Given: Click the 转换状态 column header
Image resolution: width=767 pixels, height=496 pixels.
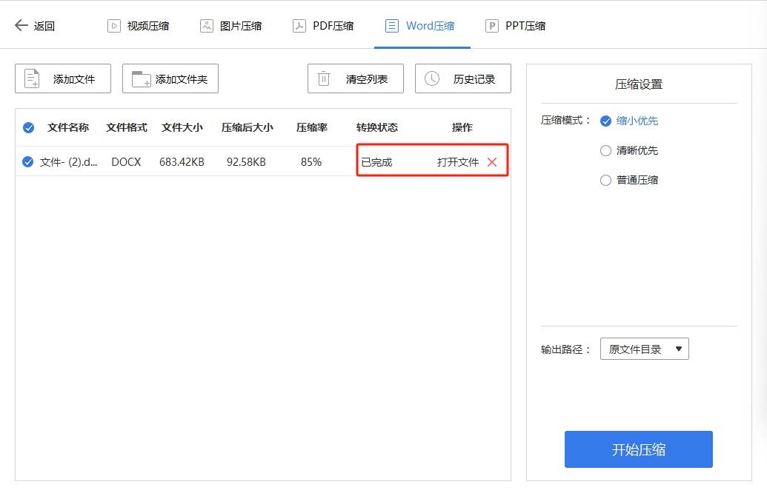Looking at the screenshot, I should point(377,127).
